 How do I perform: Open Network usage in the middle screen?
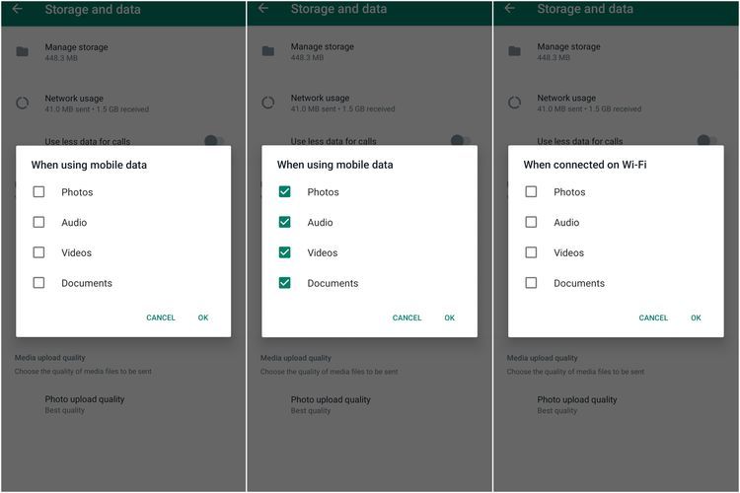[369, 103]
